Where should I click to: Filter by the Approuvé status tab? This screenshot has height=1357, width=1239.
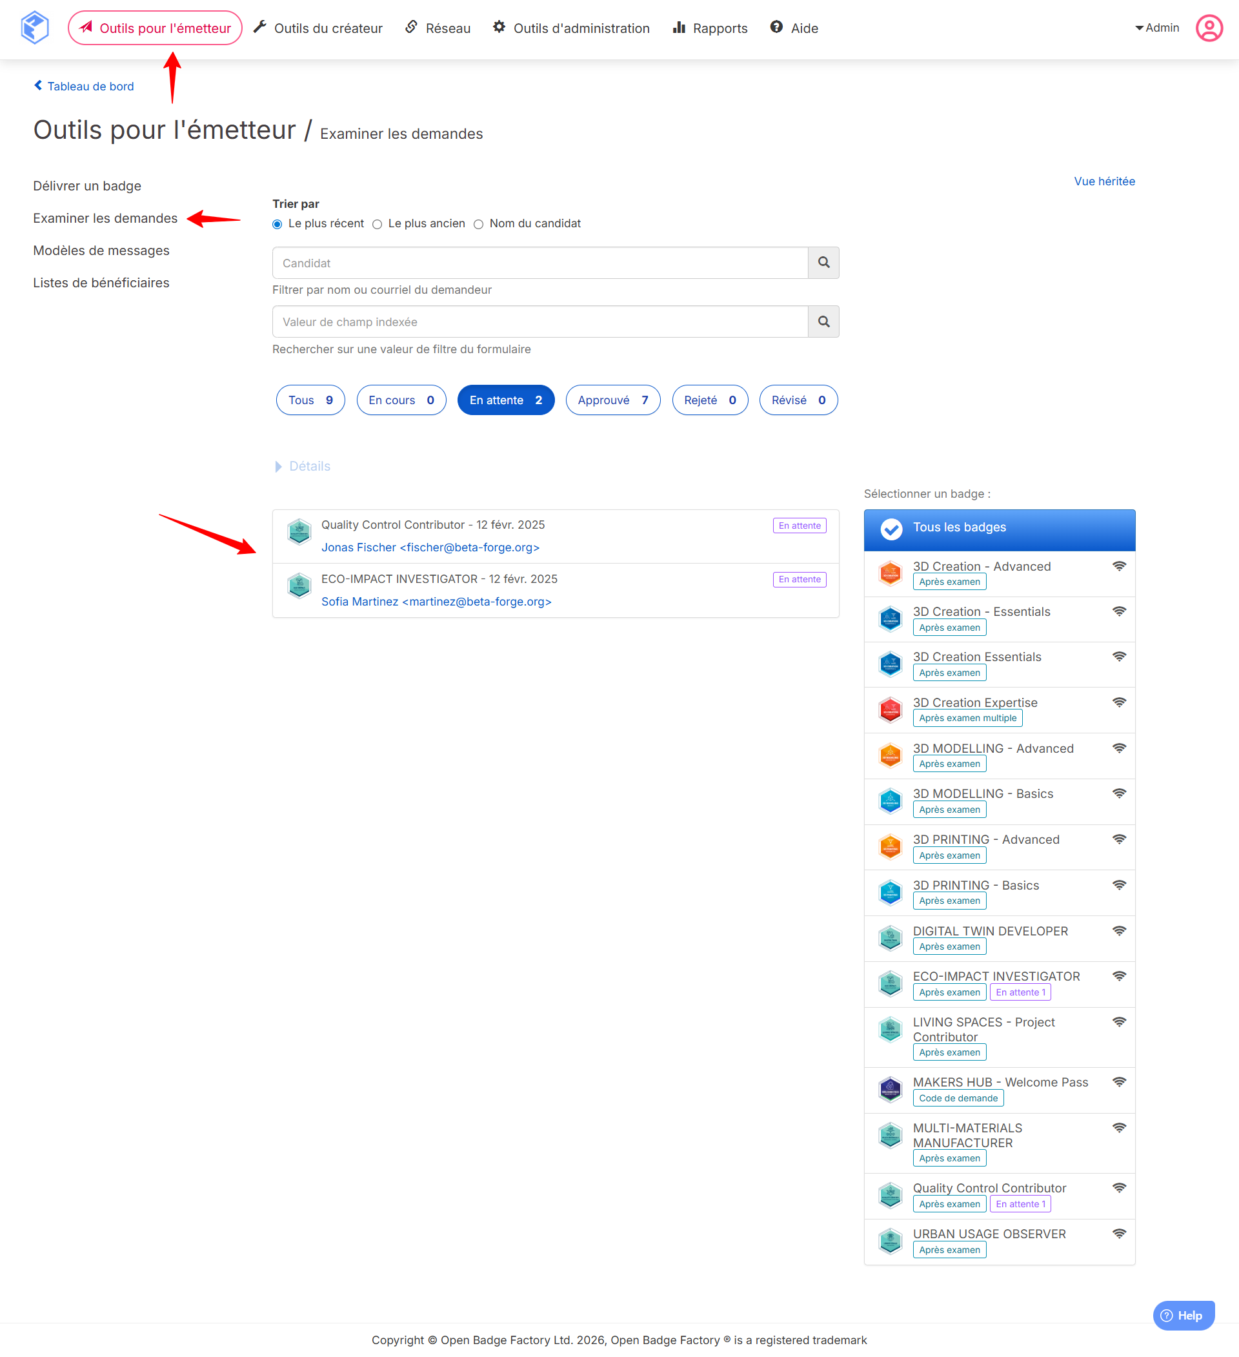point(612,400)
